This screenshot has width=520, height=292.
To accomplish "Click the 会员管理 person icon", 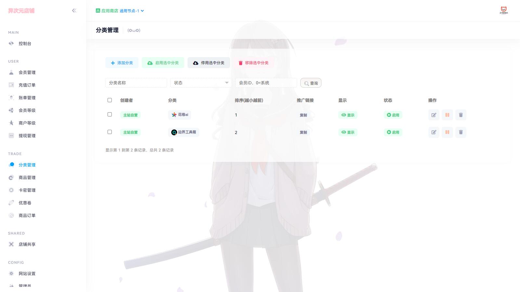I will pos(11,72).
